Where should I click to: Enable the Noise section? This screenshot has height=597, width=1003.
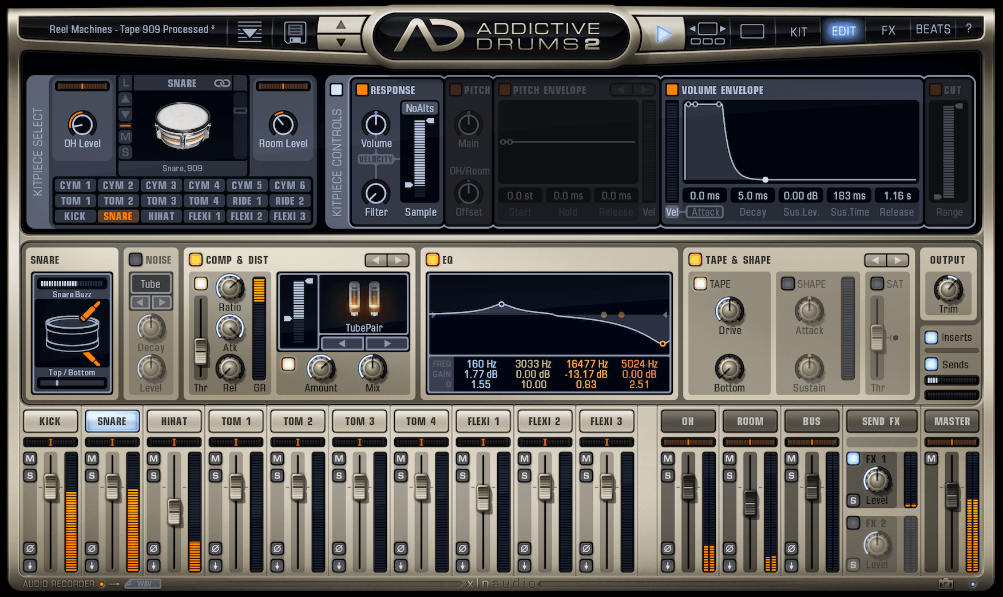pos(136,260)
